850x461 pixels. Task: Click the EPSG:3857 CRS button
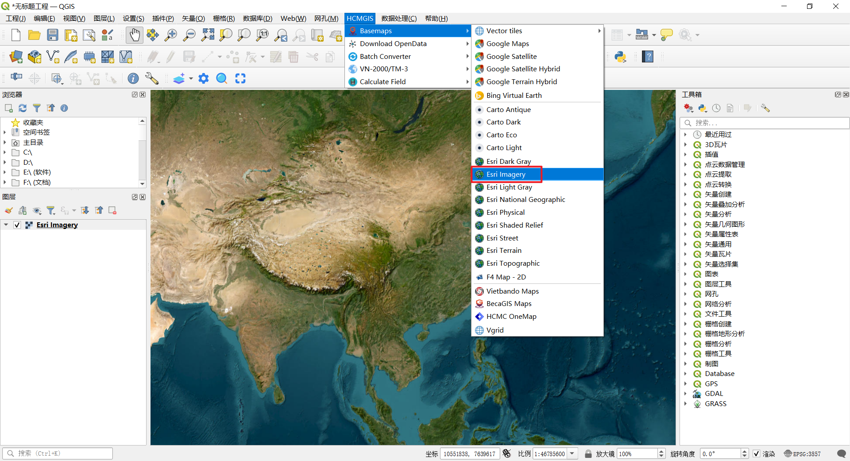coord(802,453)
